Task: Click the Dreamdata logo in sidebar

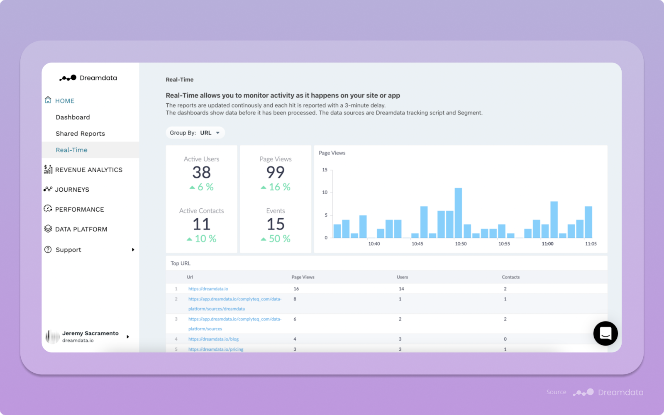Action: [x=88, y=78]
